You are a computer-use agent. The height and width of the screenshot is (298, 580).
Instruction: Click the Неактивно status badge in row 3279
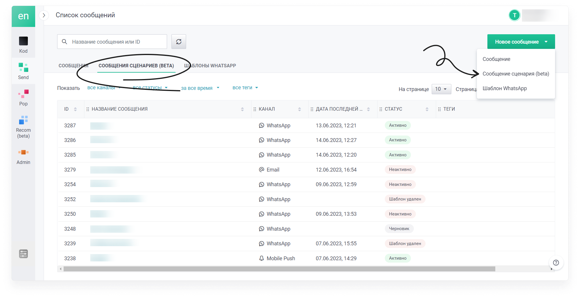(400, 169)
